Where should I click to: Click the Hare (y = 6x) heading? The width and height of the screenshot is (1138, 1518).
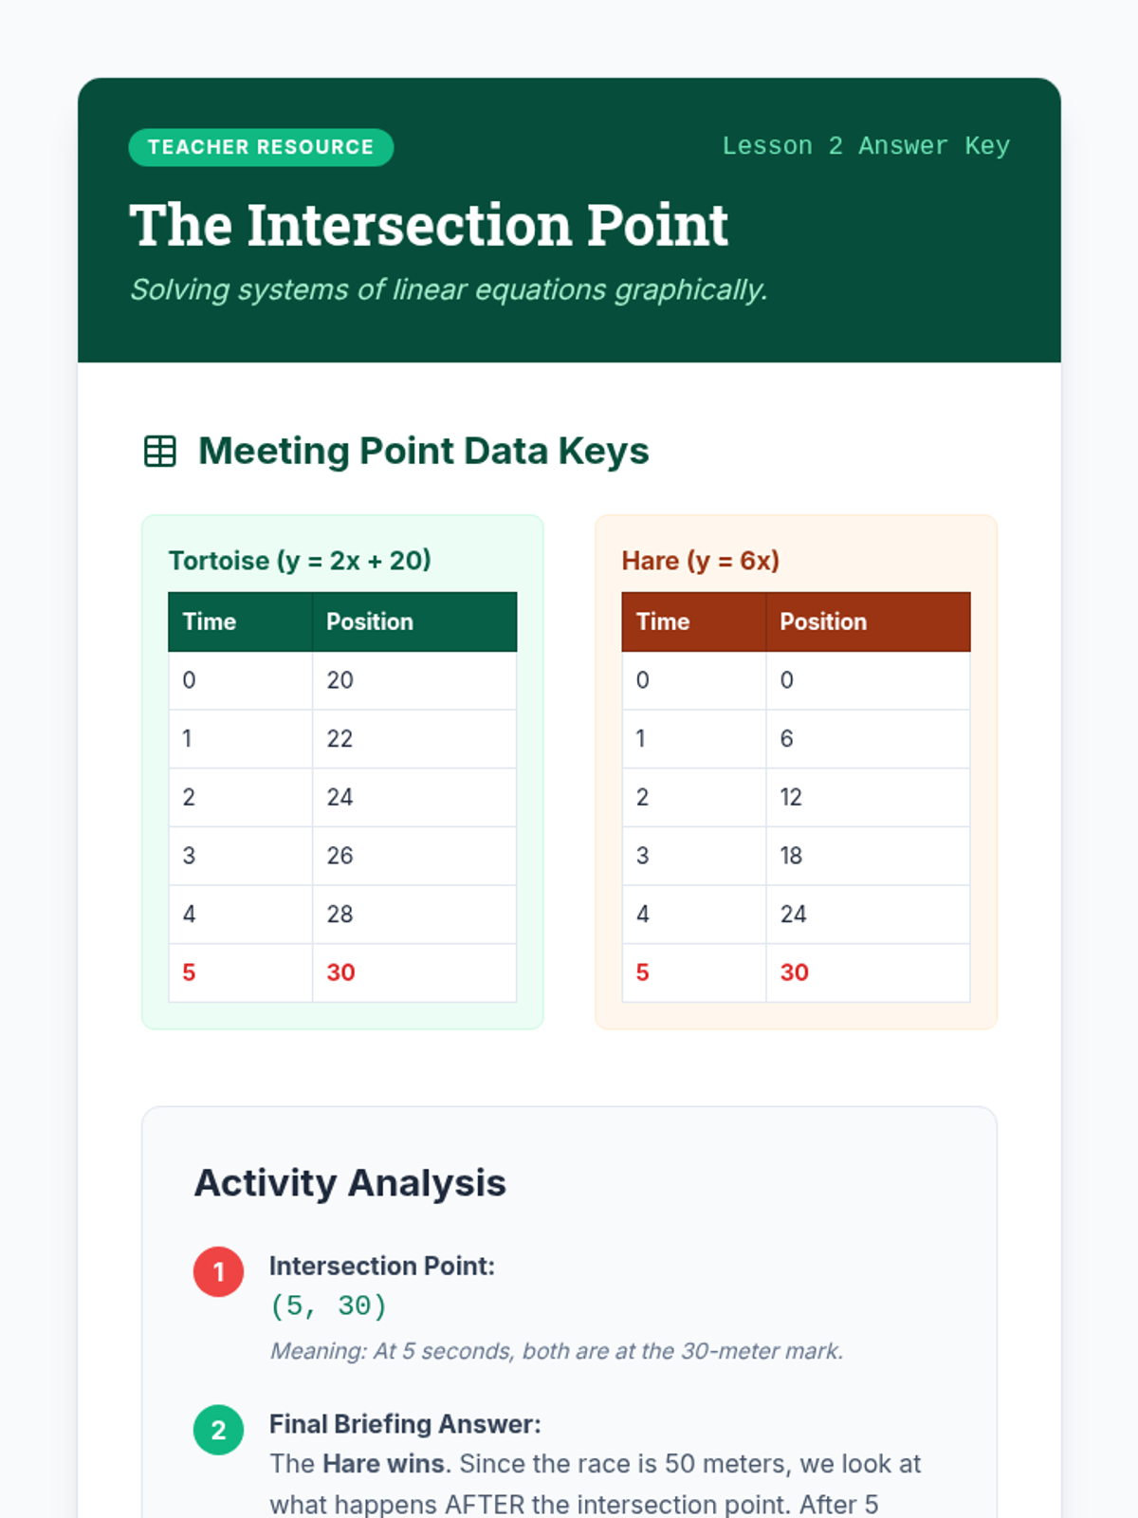click(701, 561)
